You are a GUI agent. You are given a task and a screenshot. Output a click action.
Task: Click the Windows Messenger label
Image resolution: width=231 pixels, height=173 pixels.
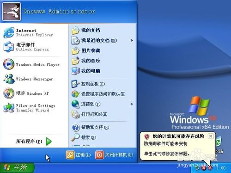click(35, 79)
